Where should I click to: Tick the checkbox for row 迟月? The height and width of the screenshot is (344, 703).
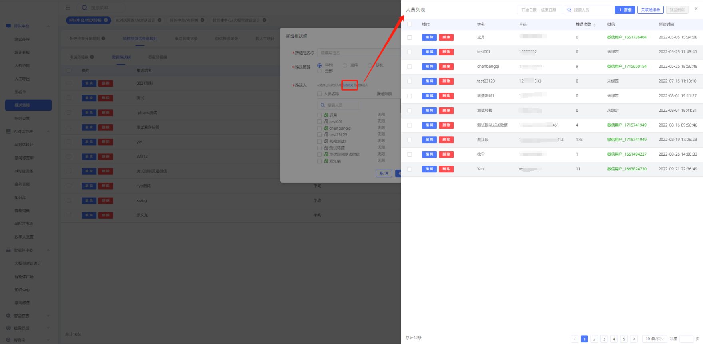tap(410, 37)
